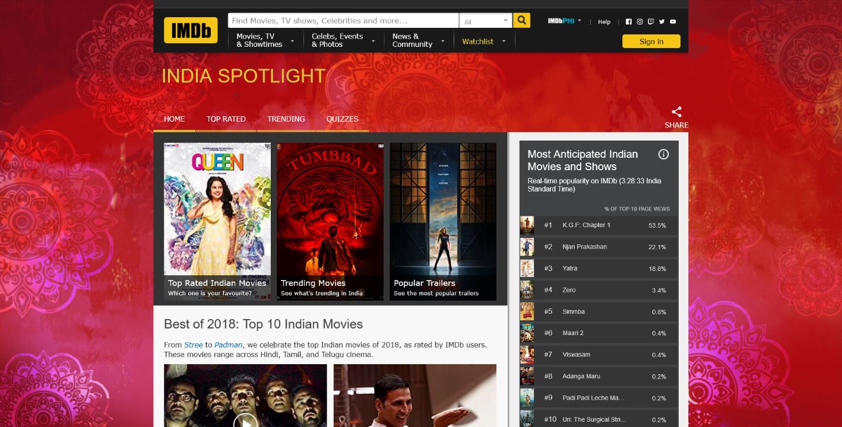Switch to the TOP RATED tab

(x=226, y=119)
